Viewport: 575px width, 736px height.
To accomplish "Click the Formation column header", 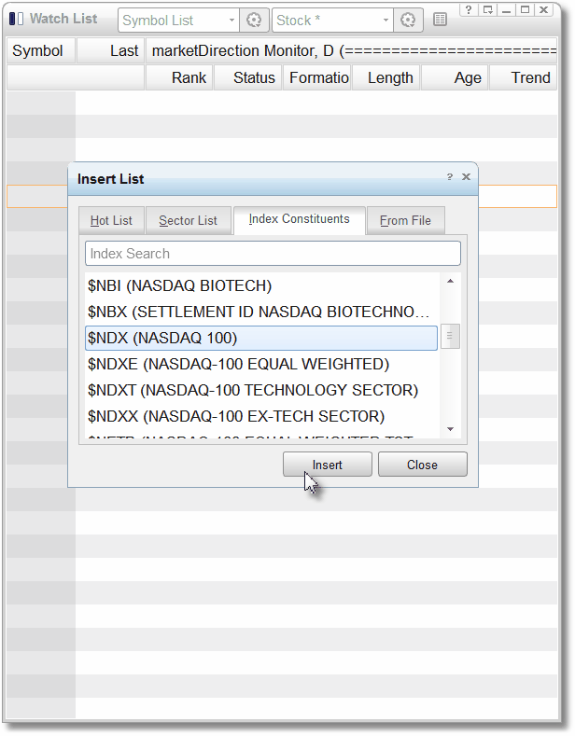I will (317, 77).
